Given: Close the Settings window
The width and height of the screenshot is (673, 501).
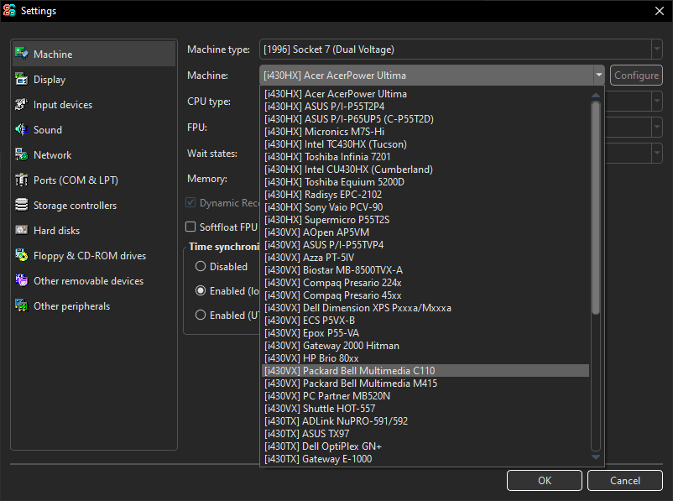Looking at the screenshot, I should pyautogui.click(x=660, y=11).
